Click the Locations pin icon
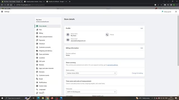 click(x=37, y=58)
